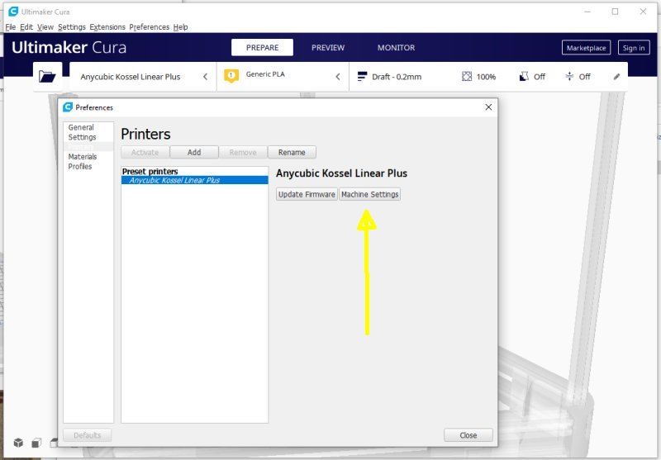Click the disabled Remove button
The width and height of the screenshot is (661, 460).
tap(243, 152)
